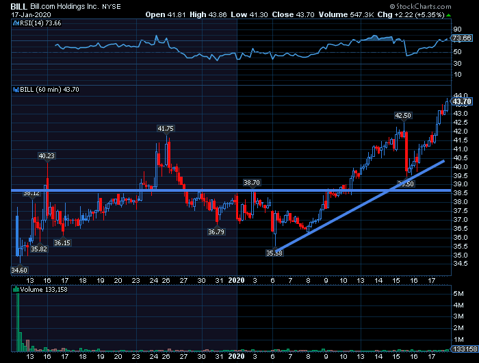Image resolution: width=479 pixels, height=363 pixels.
Task: Select the Low 41.30 value
Action: (249, 14)
